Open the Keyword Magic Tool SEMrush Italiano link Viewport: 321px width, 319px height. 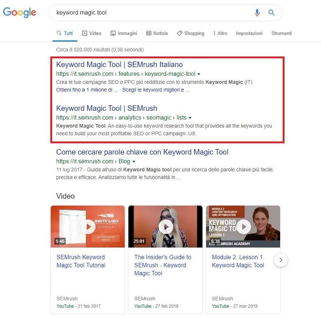click(x=119, y=65)
